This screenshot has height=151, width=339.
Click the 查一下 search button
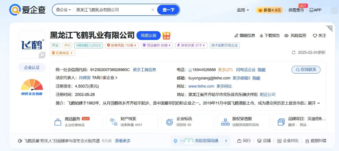pos(168,10)
